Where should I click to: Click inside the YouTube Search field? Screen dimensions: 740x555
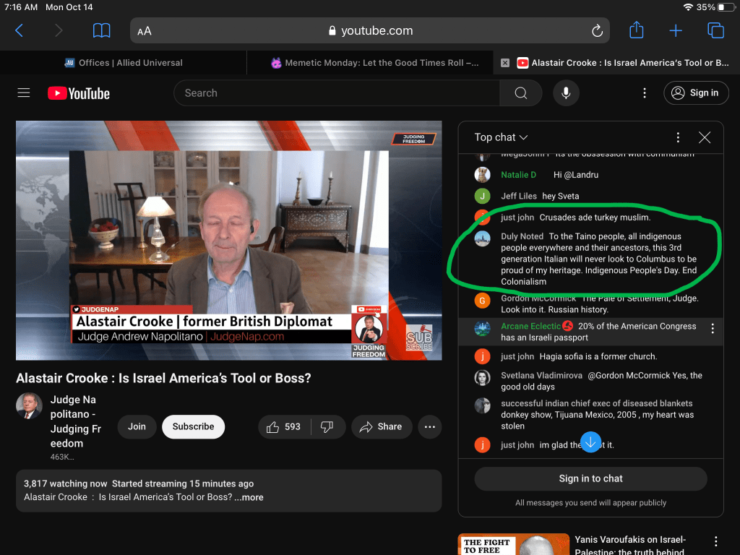[336, 93]
